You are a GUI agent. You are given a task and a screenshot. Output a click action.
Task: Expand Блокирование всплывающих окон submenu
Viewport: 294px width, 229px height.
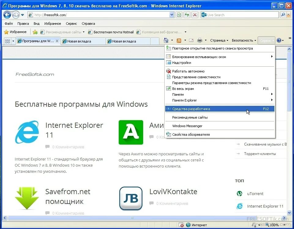tap(220, 57)
